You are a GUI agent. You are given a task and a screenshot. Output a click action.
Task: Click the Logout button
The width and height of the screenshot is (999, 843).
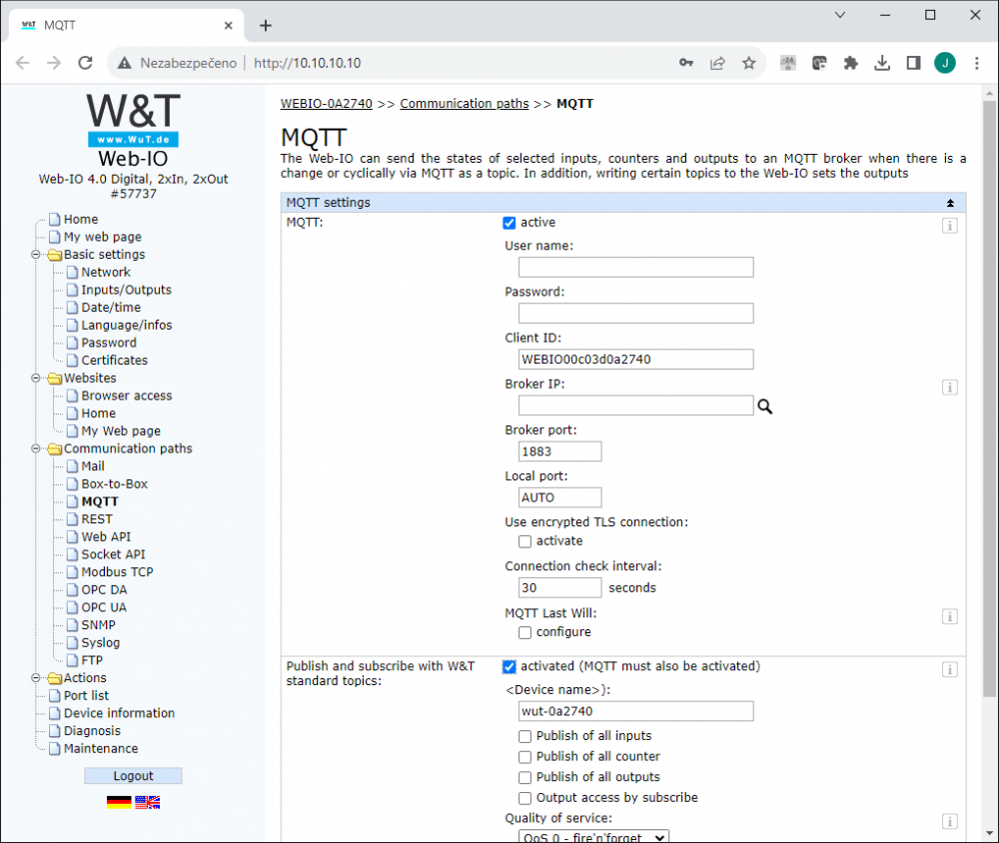tap(133, 775)
